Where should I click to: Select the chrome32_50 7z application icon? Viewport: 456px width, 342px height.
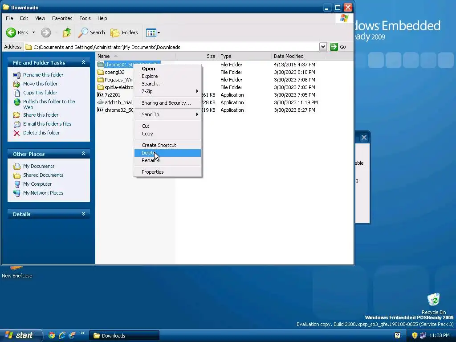click(101, 110)
